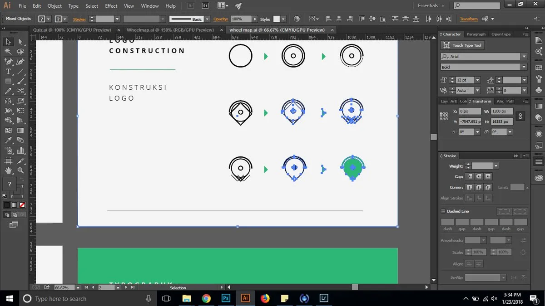
Task: Select the Paintbrush tool
Action: [20, 82]
